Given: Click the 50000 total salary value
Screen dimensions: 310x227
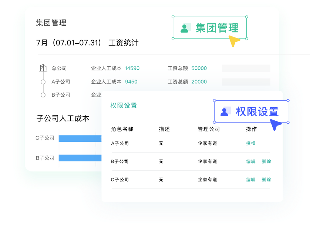Looking at the screenshot, I should [x=199, y=68].
